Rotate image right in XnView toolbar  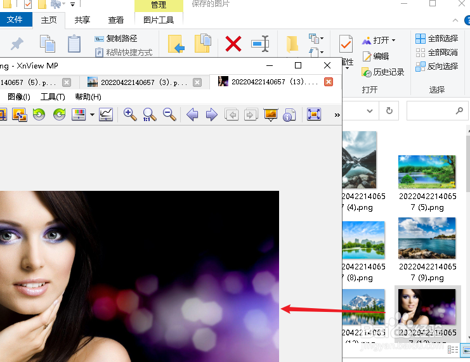[x=59, y=115]
